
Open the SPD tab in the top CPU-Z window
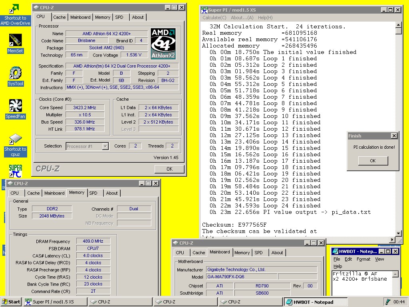[x=119, y=17]
